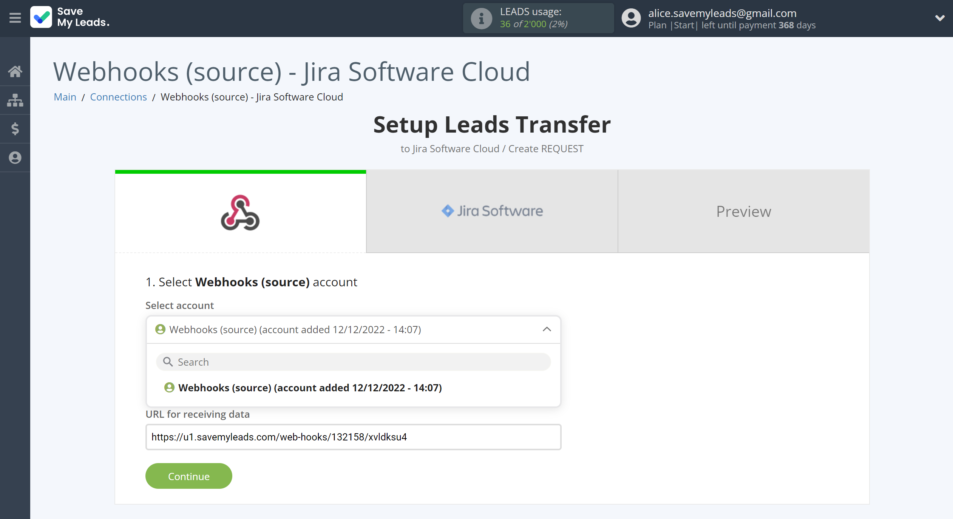Select the Webhooks source tab
The width and height of the screenshot is (953, 519).
[241, 212]
